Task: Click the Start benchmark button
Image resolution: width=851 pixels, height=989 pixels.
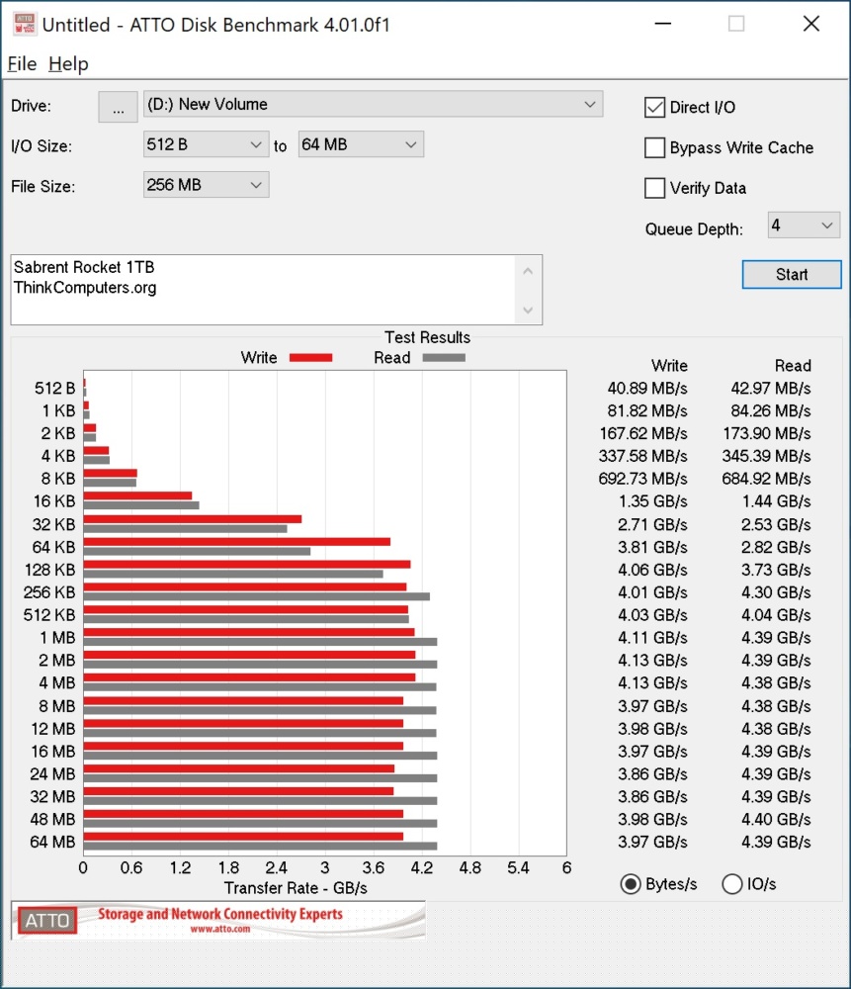Action: click(792, 274)
